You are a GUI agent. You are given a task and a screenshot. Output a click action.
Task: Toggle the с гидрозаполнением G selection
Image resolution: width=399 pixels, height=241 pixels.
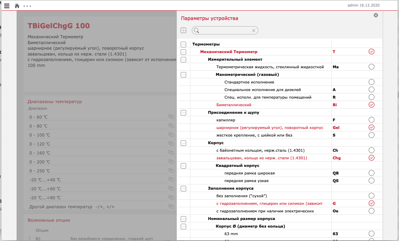371,203
